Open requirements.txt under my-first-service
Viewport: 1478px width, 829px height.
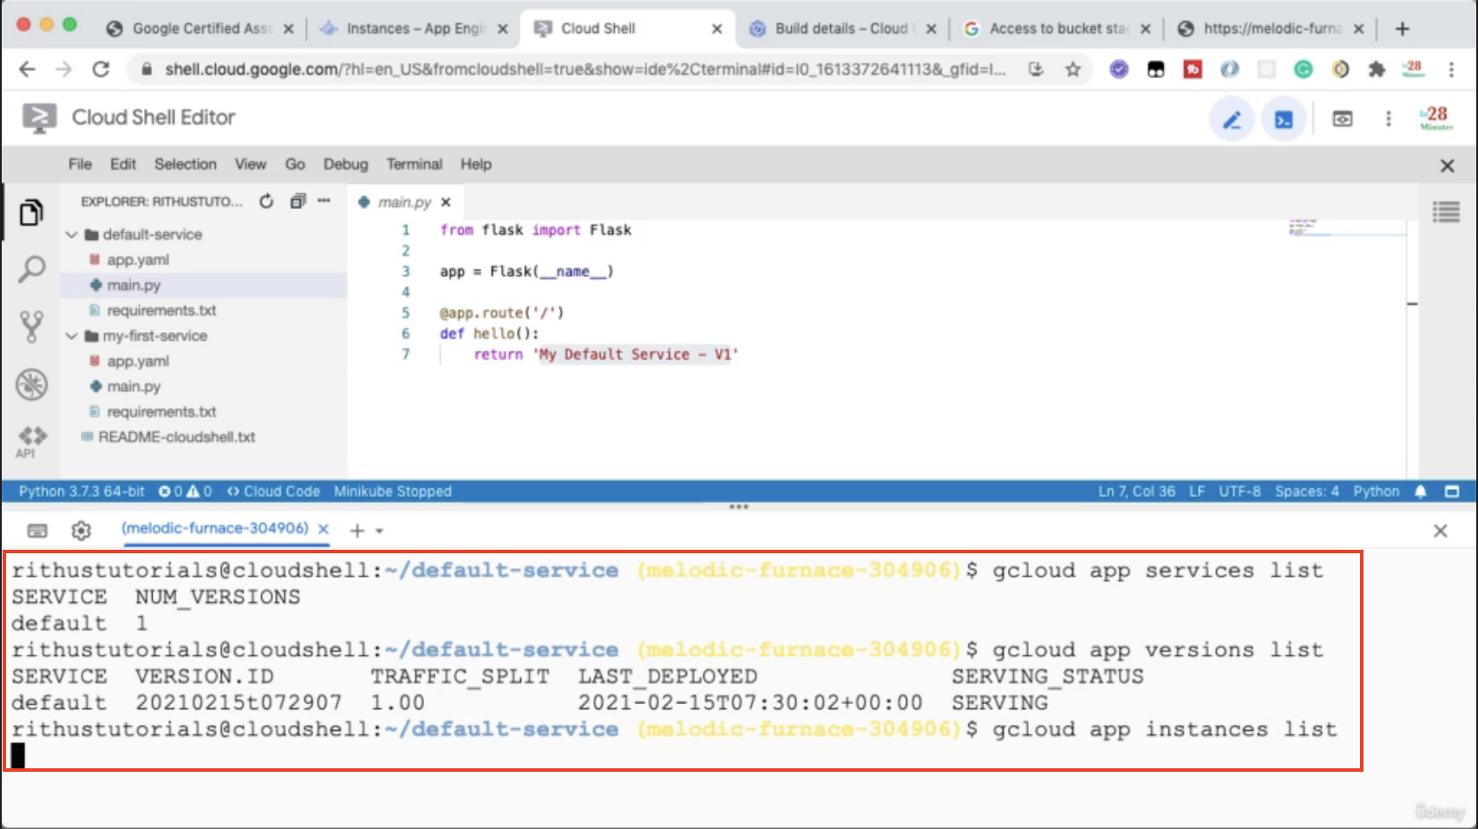[160, 412]
